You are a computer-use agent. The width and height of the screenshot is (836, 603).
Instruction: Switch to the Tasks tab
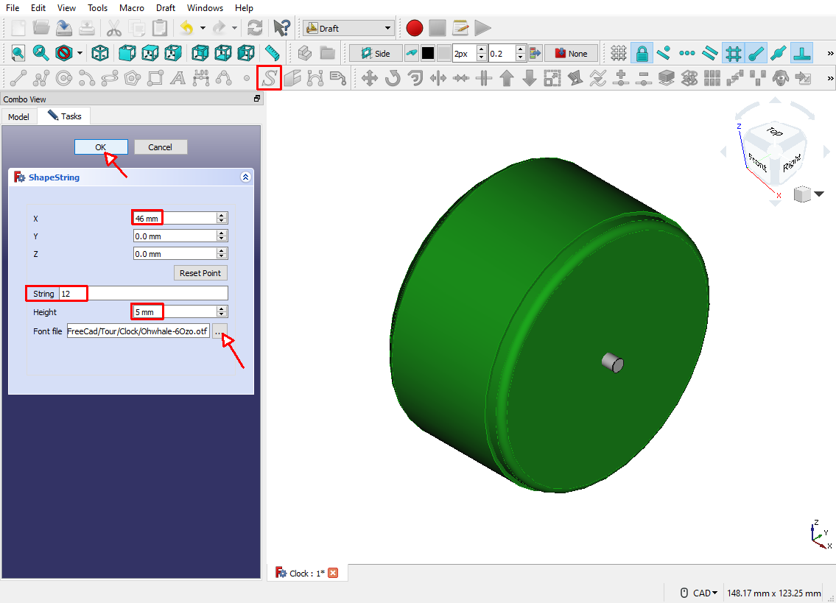click(64, 116)
